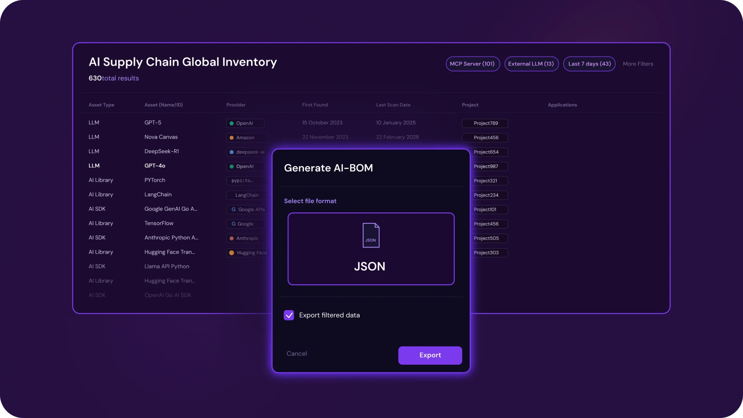
Task: Click the JSON file icon in the dialog
Action: pos(371,235)
